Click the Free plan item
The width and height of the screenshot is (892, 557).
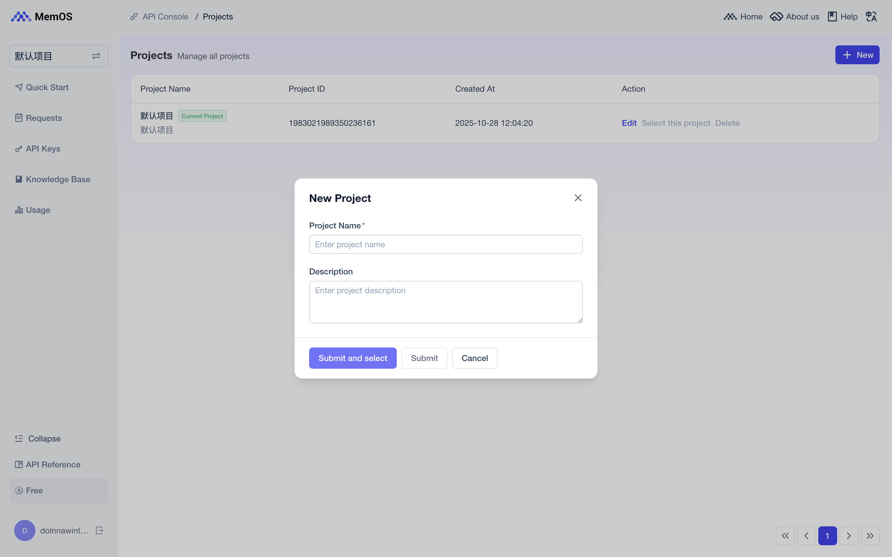point(59,490)
